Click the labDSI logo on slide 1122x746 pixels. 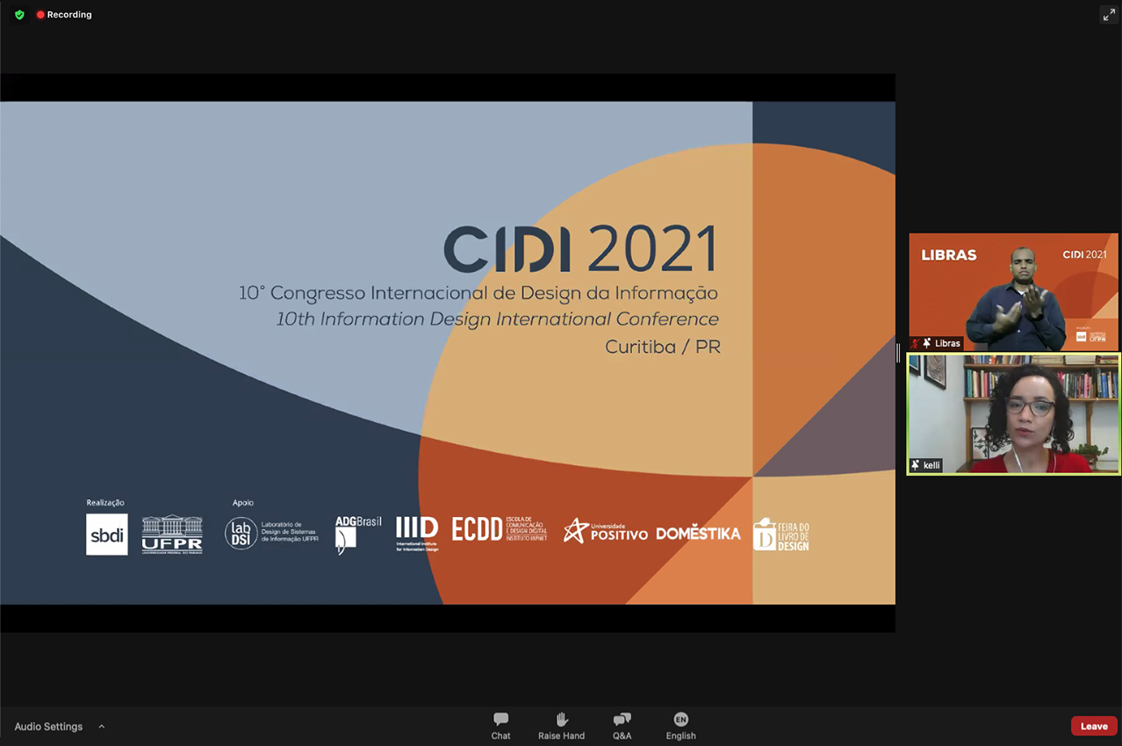[271, 533]
